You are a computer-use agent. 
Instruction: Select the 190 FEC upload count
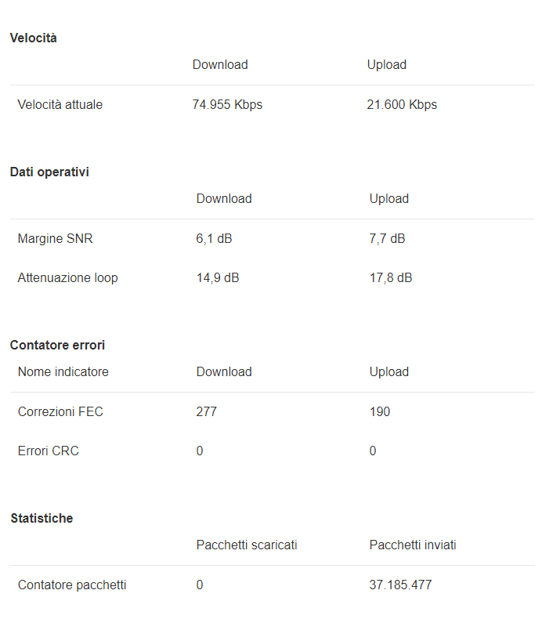pos(380,411)
